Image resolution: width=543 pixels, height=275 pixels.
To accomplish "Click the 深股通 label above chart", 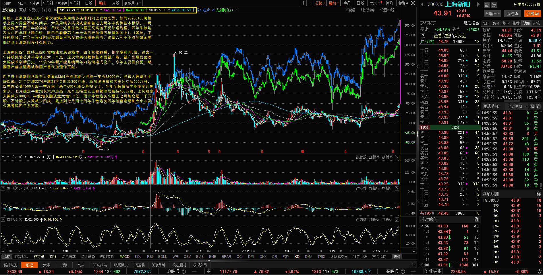I will coord(350,10).
